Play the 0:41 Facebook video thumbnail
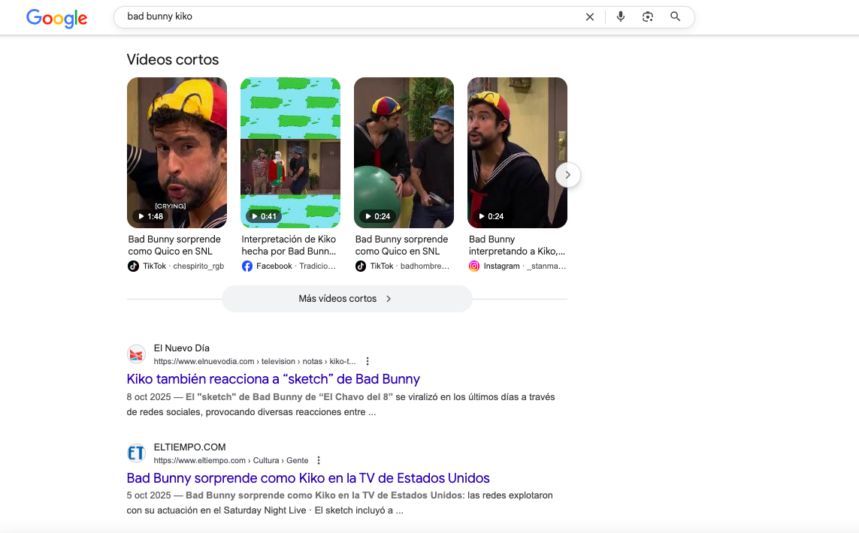The width and height of the screenshot is (859, 533). point(290,152)
